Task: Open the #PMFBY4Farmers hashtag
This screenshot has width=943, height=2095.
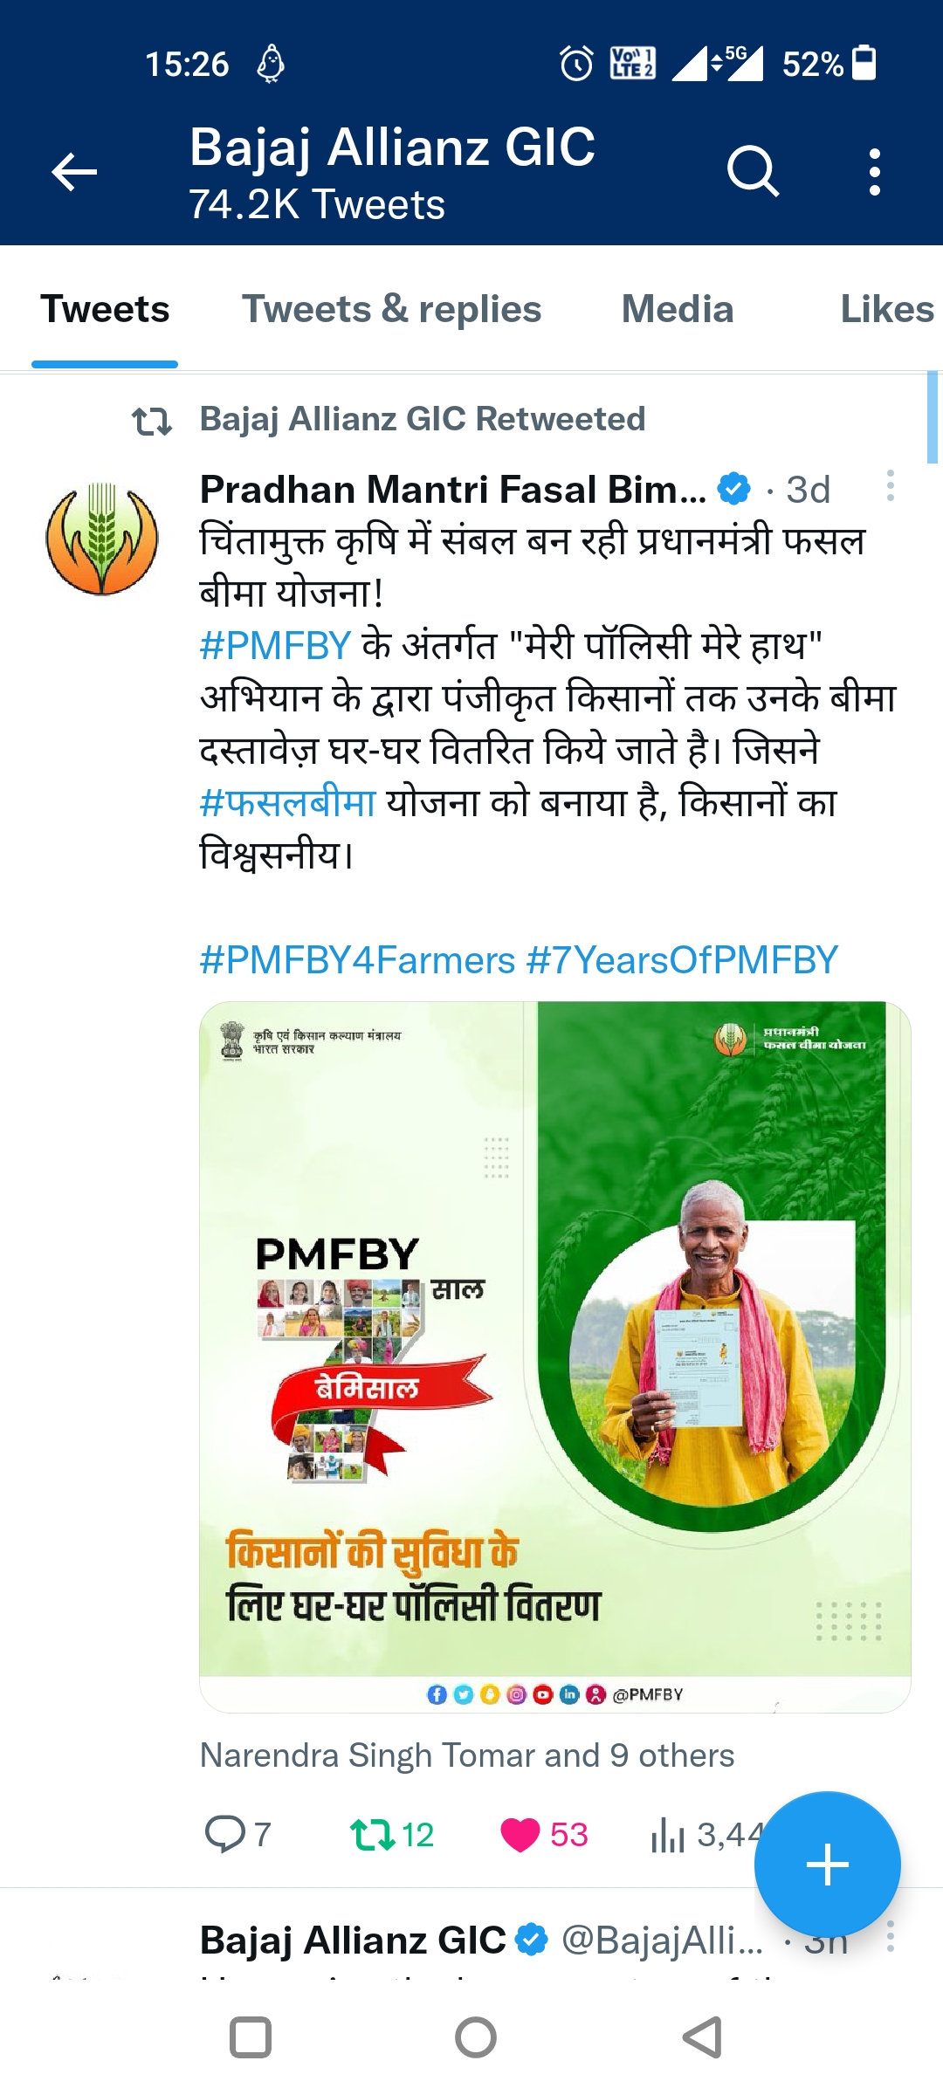Action: tap(357, 960)
